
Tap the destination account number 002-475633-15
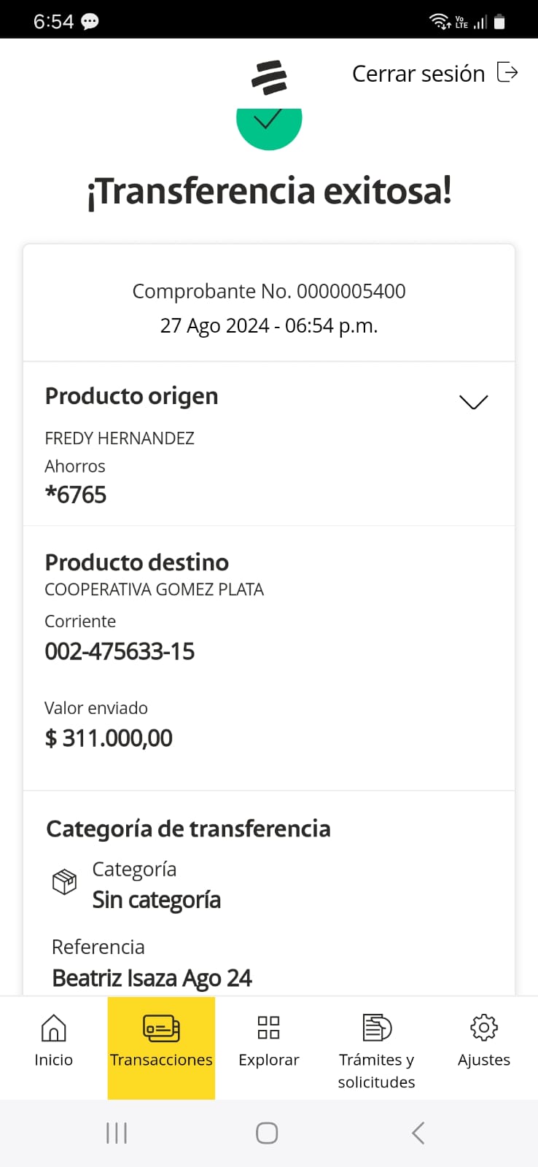pos(120,651)
